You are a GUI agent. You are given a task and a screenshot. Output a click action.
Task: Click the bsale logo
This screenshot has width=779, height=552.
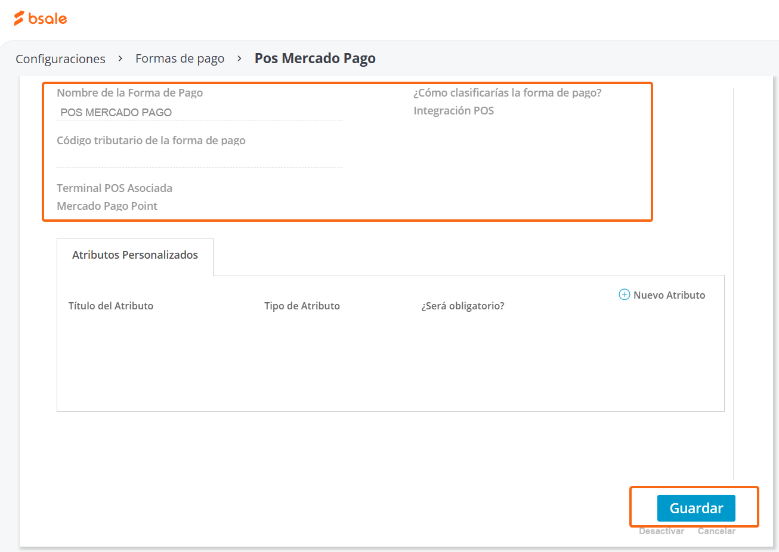41,18
